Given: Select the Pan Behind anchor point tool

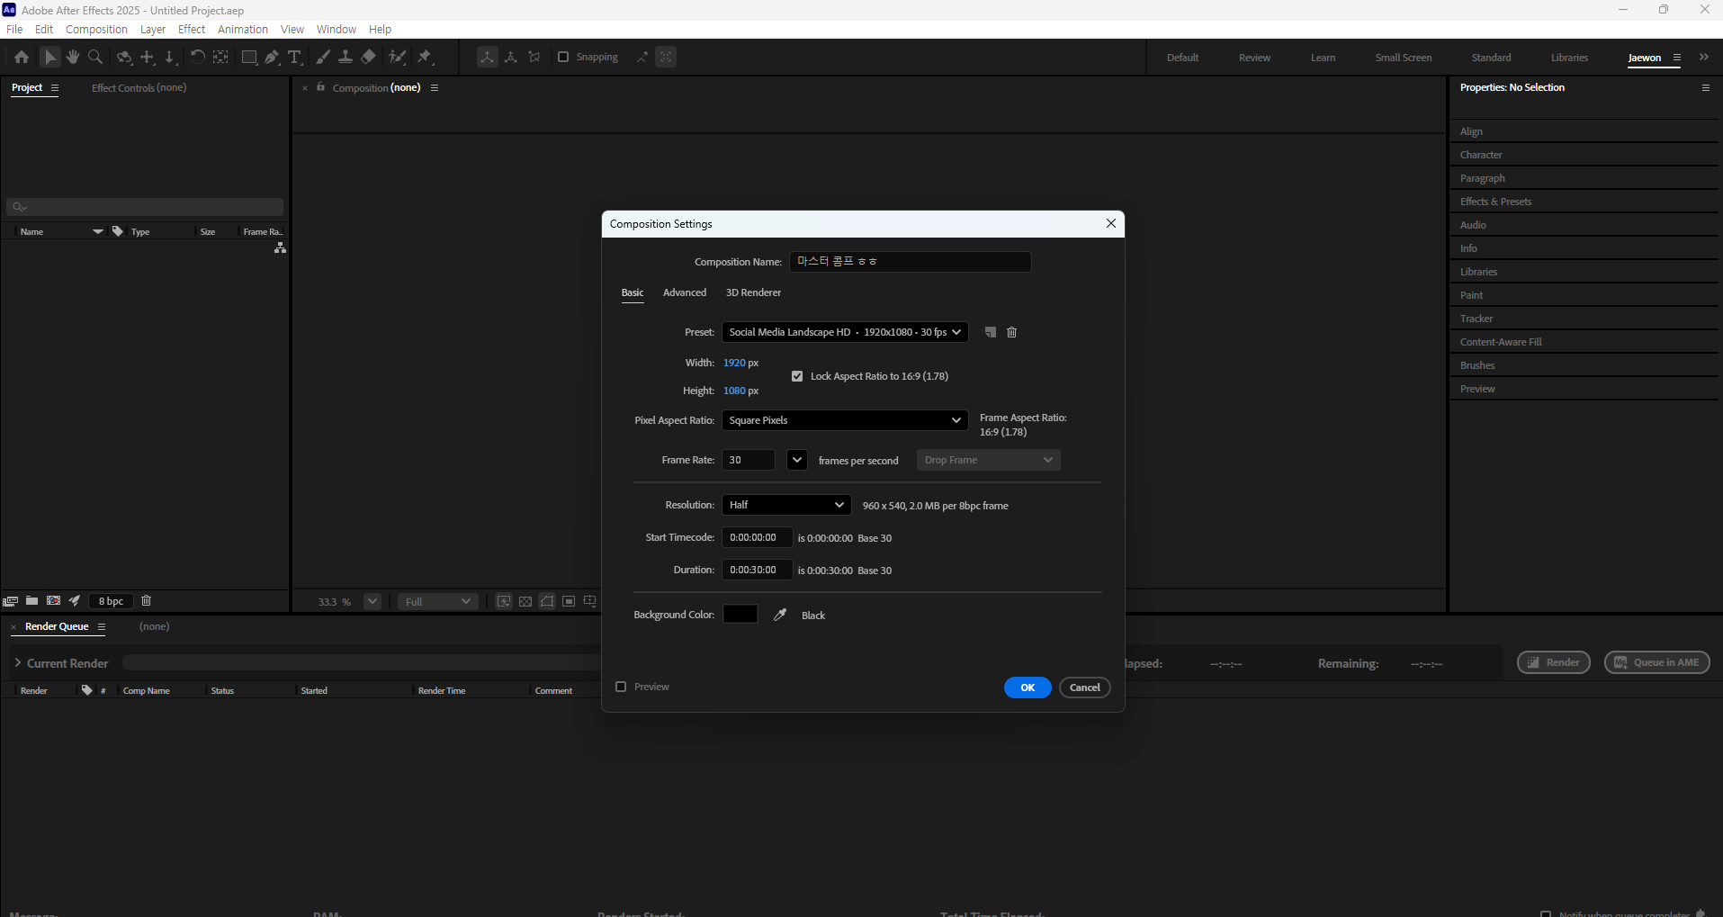Looking at the screenshot, I should 220,57.
